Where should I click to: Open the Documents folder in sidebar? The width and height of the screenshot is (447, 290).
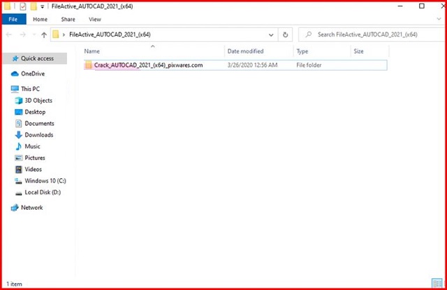(x=39, y=124)
